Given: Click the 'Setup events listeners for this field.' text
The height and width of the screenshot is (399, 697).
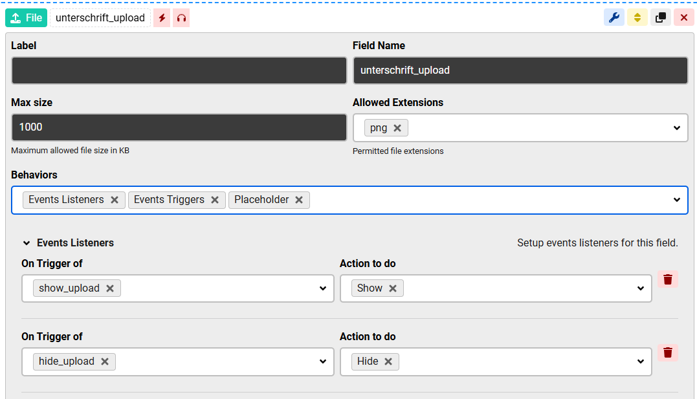Looking at the screenshot, I should tap(597, 243).
